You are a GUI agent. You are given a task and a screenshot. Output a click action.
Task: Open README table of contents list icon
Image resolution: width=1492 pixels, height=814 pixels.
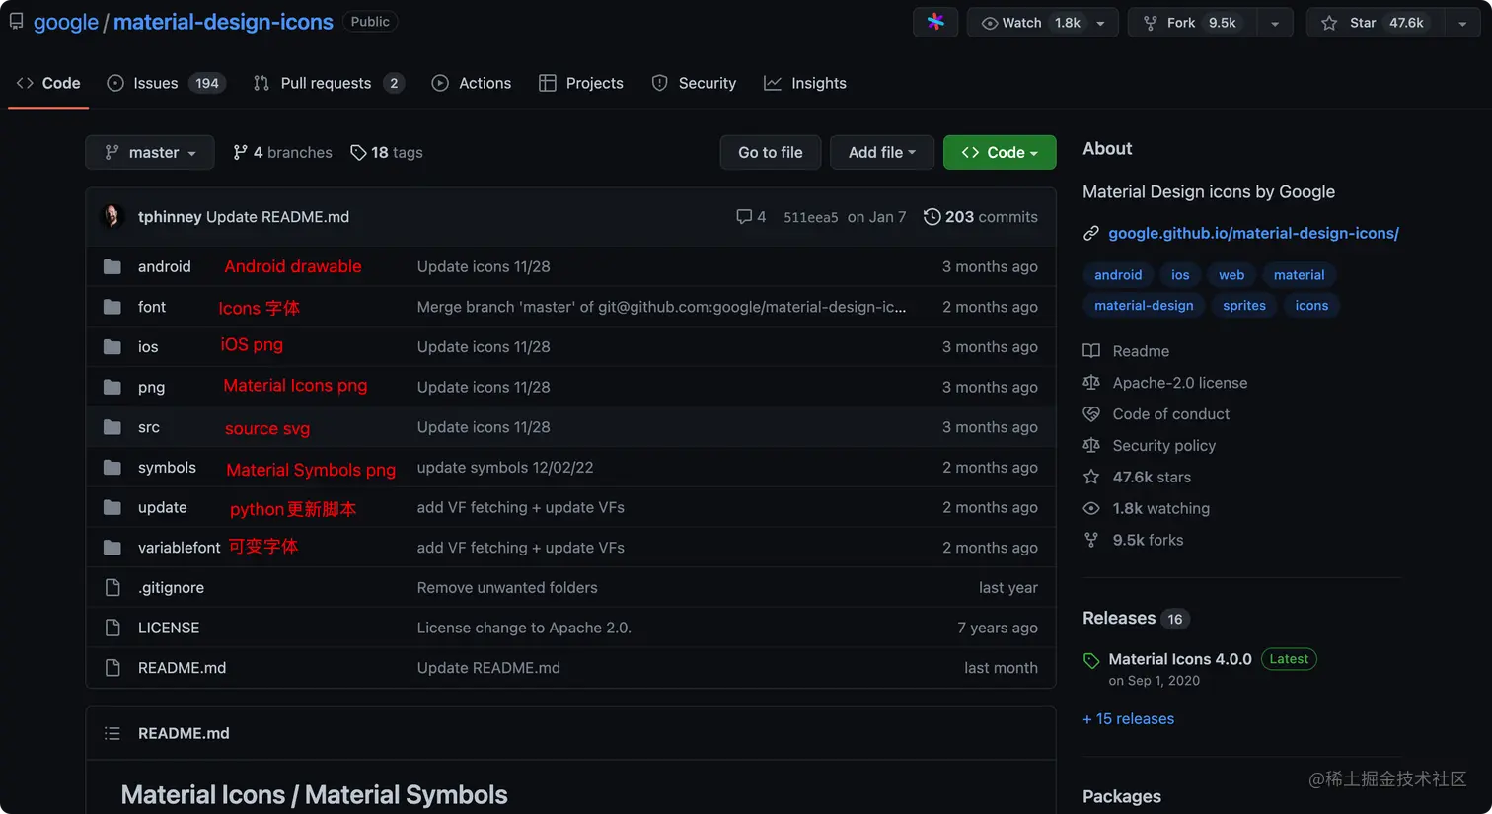[112, 733]
